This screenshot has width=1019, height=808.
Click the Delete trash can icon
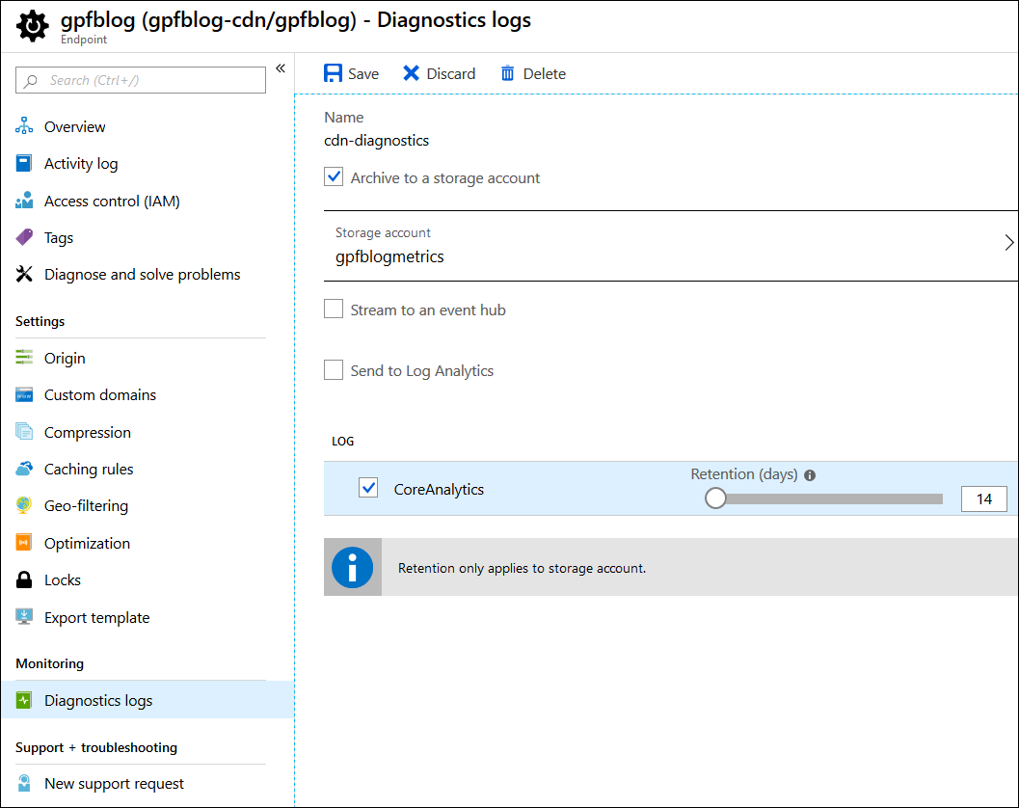point(508,74)
